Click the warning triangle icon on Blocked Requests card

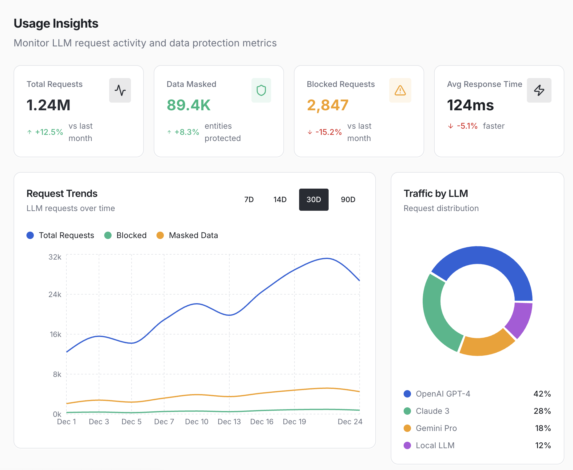(x=400, y=90)
